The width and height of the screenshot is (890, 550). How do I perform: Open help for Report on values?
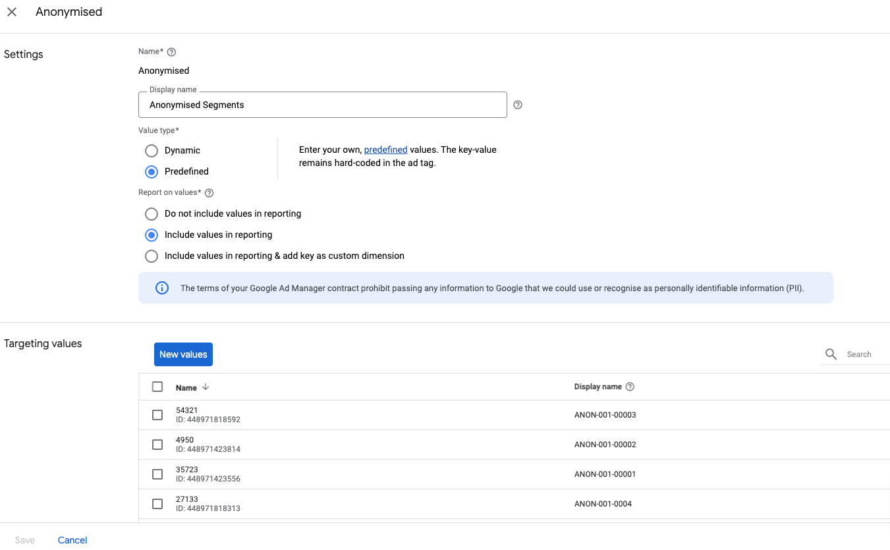209,192
